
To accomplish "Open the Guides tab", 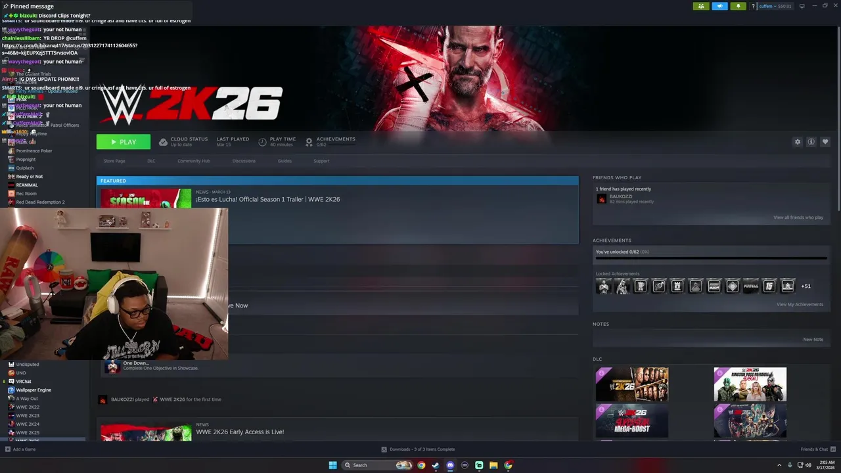I will [284, 161].
